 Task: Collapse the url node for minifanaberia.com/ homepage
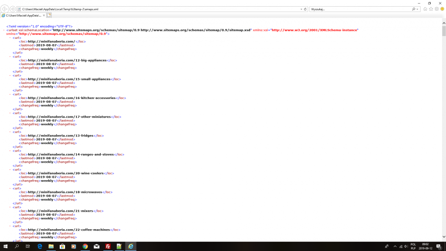(x=10, y=37)
